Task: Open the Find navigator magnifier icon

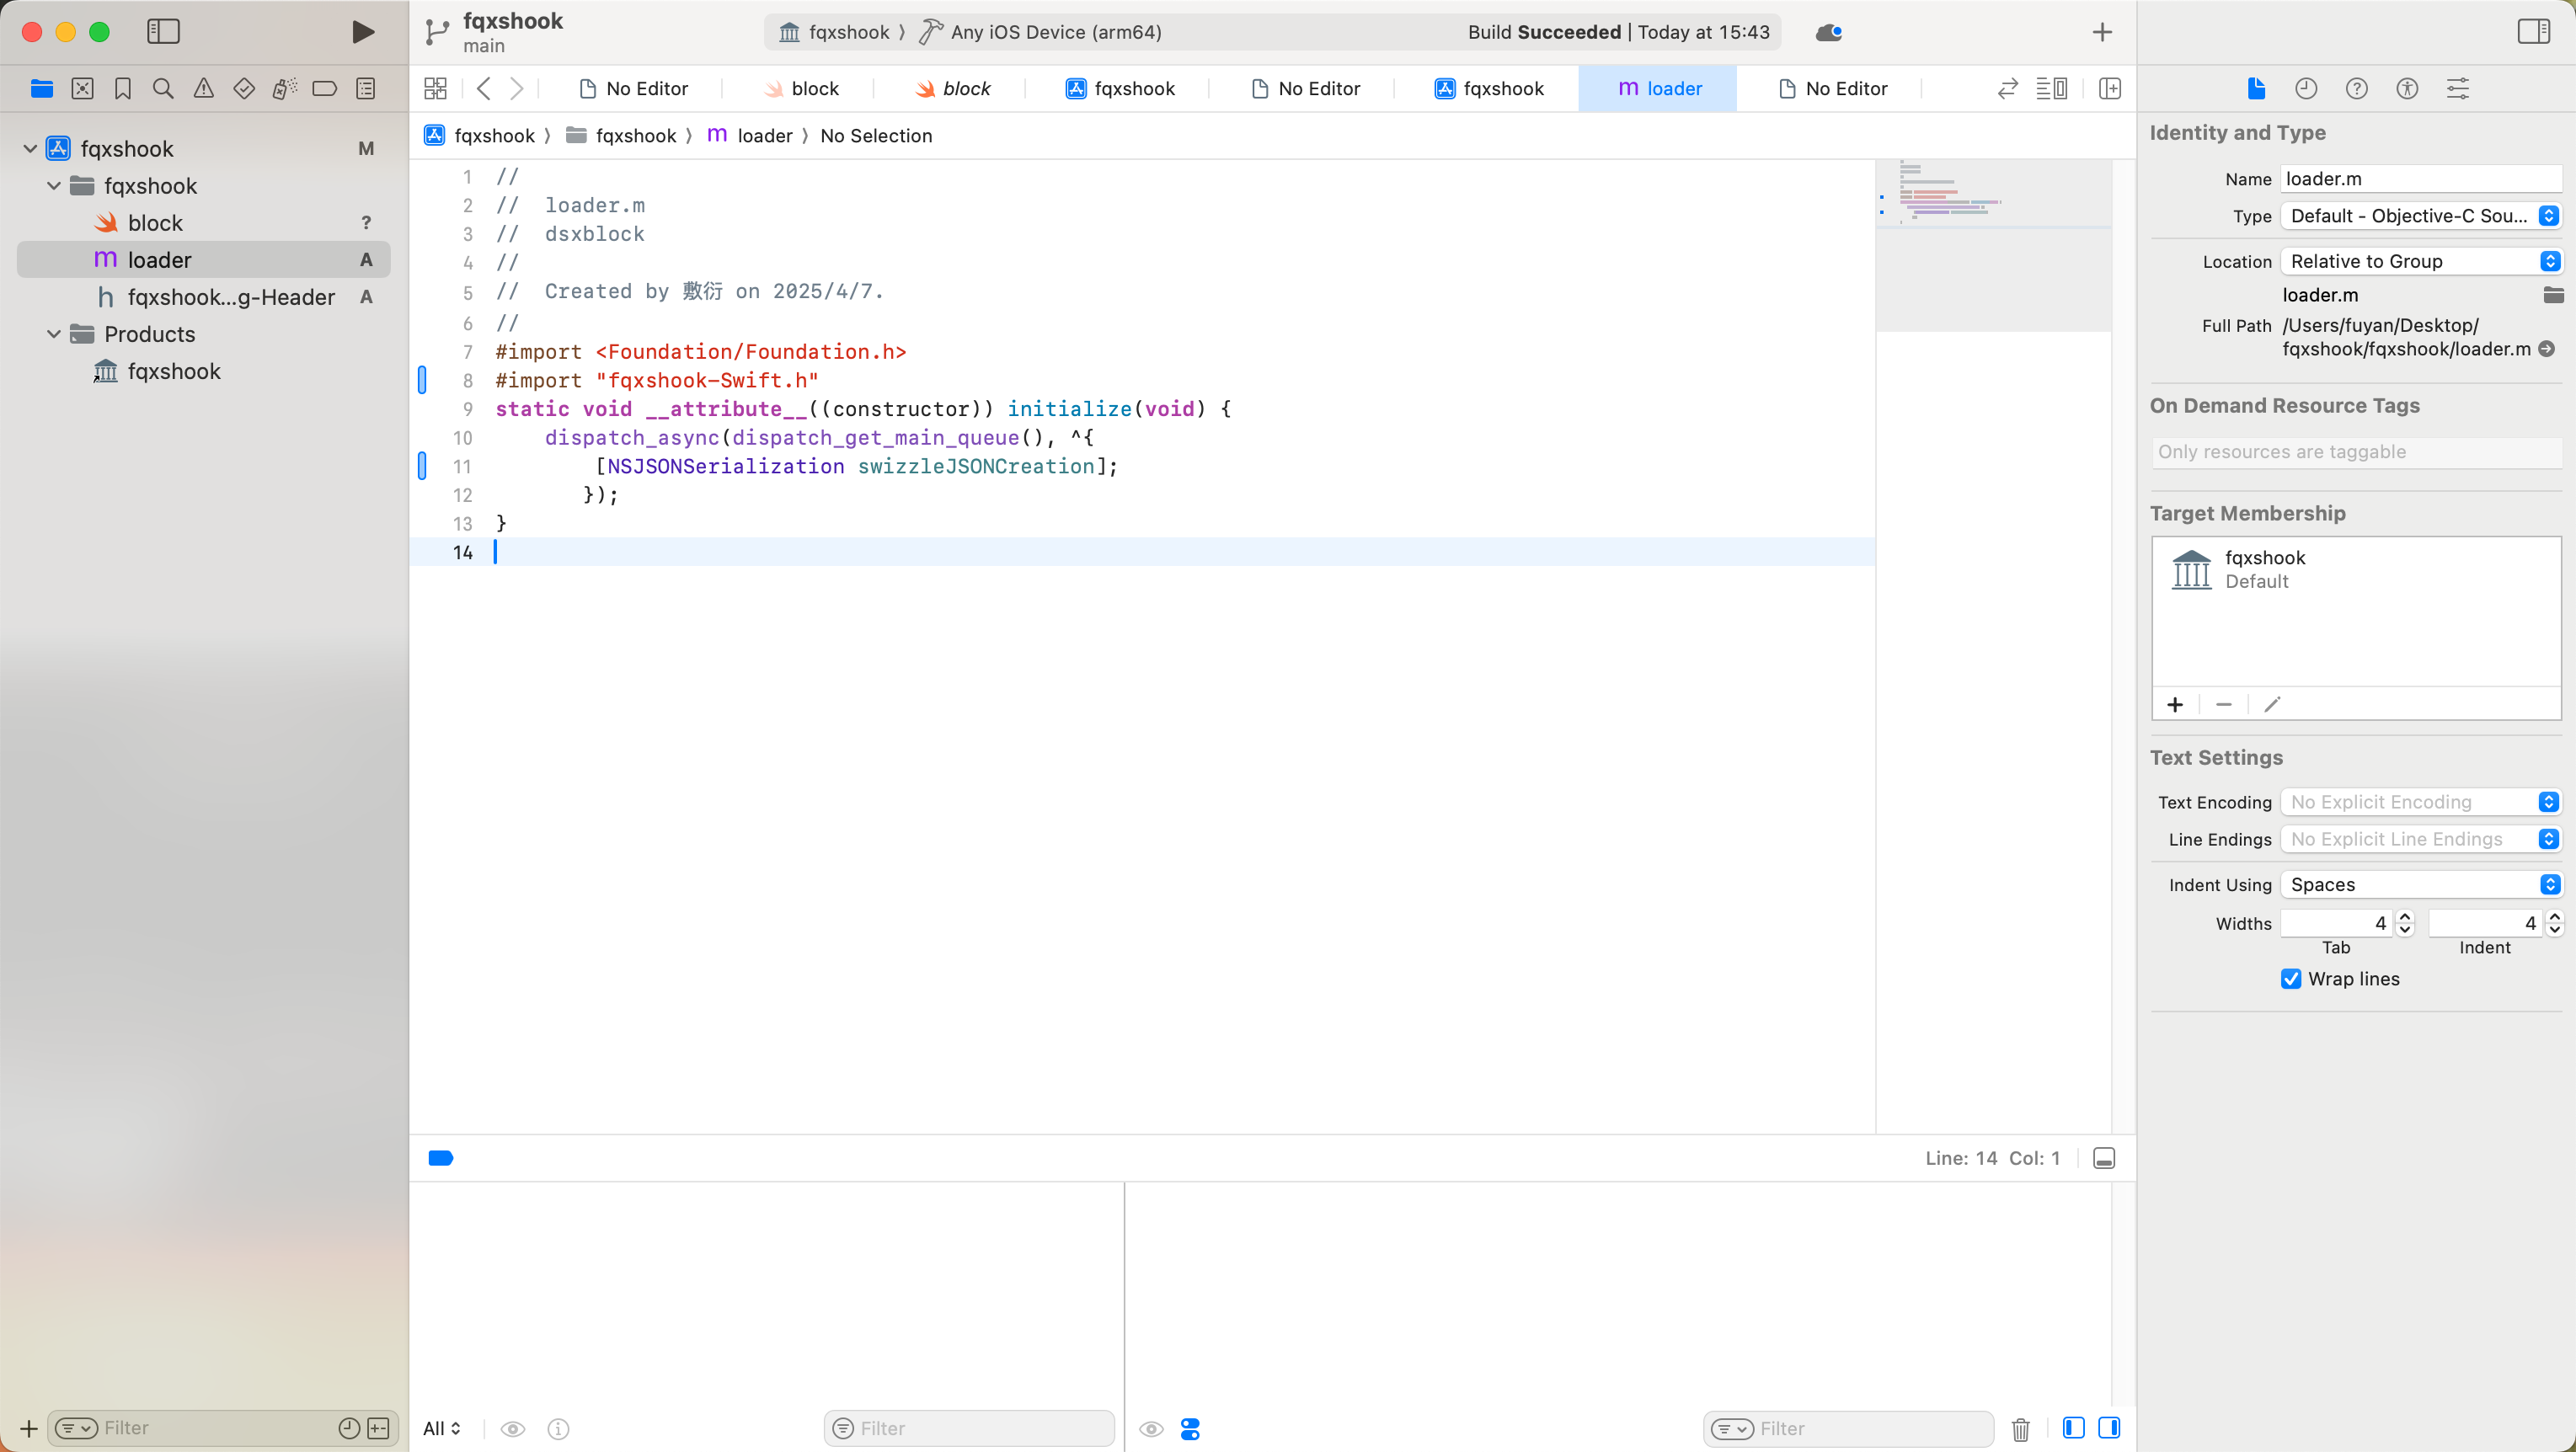Action: pyautogui.click(x=163, y=89)
